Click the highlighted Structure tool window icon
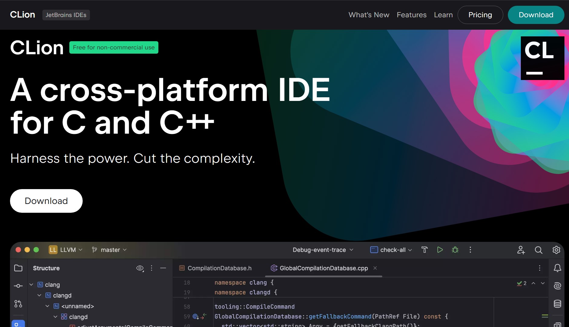Screen dimensions: 569x327 coord(18,324)
